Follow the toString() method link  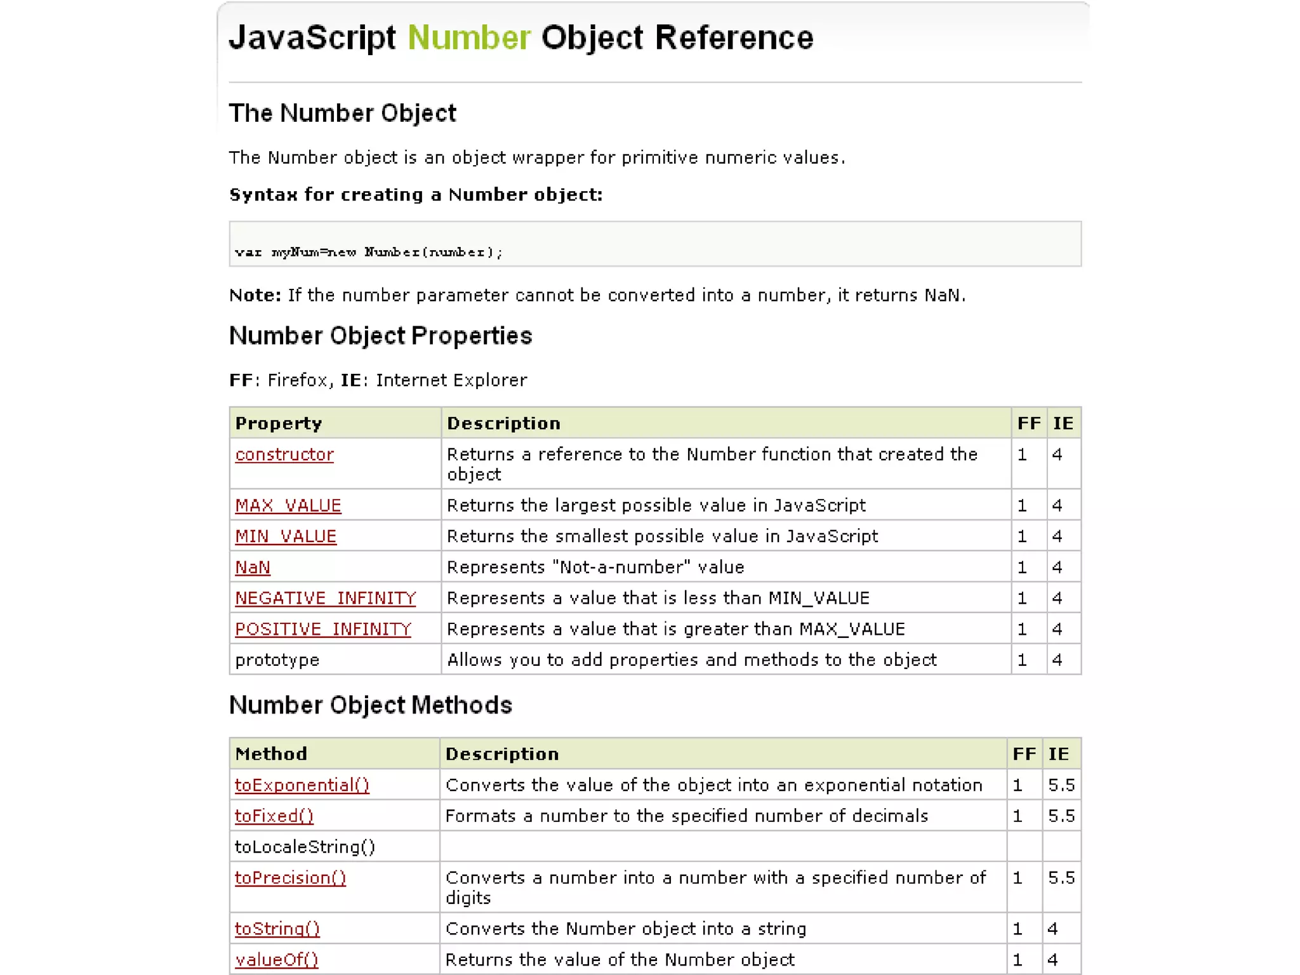pos(277,929)
